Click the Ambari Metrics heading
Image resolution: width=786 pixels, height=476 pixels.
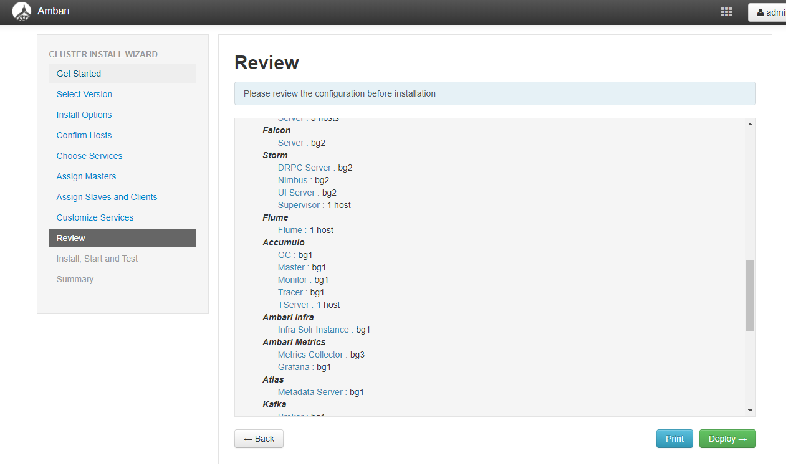pyautogui.click(x=294, y=342)
